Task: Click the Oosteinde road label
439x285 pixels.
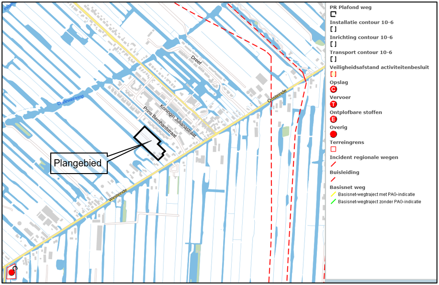Action: [277, 96]
